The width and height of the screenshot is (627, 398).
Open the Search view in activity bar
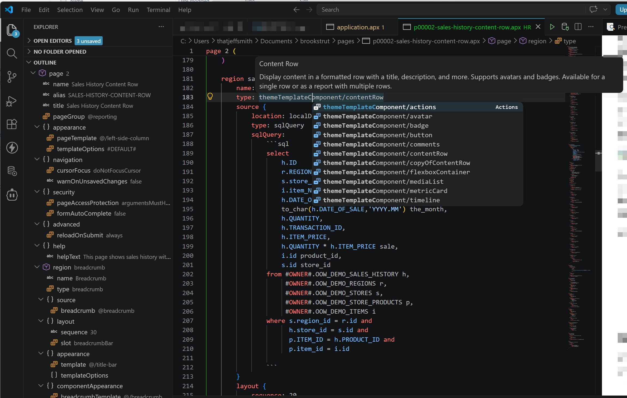(12, 53)
